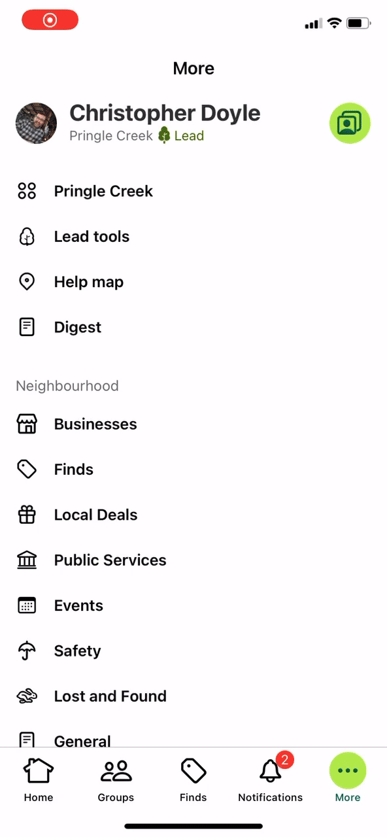Open Christopher Doyle's profile photo
The width and height of the screenshot is (387, 837).
click(36, 123)
